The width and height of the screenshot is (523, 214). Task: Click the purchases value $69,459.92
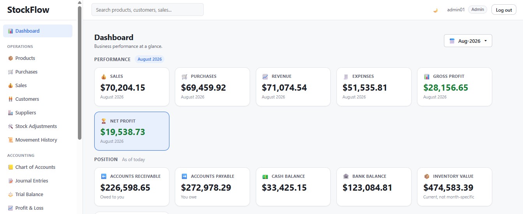pyautogui.click(x=203, y=88)
